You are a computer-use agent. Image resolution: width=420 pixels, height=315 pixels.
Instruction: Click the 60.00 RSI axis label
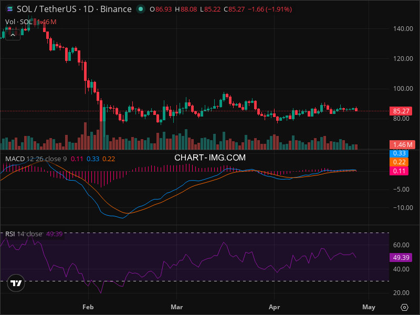click(x=401, y=245)
